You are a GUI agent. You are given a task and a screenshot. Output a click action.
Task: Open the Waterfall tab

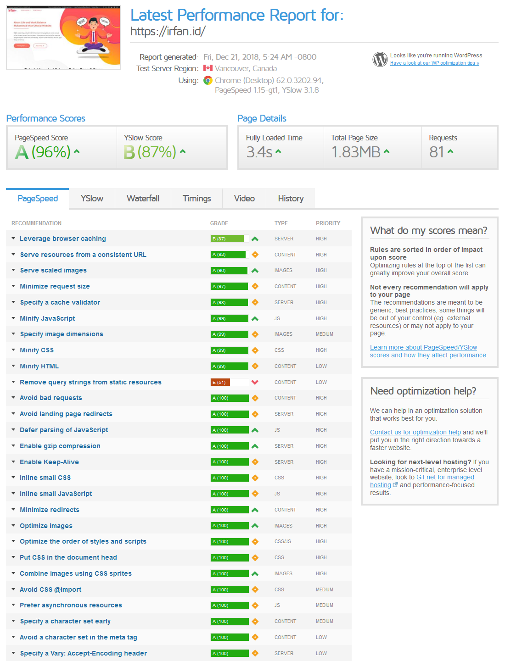[143, 199]
